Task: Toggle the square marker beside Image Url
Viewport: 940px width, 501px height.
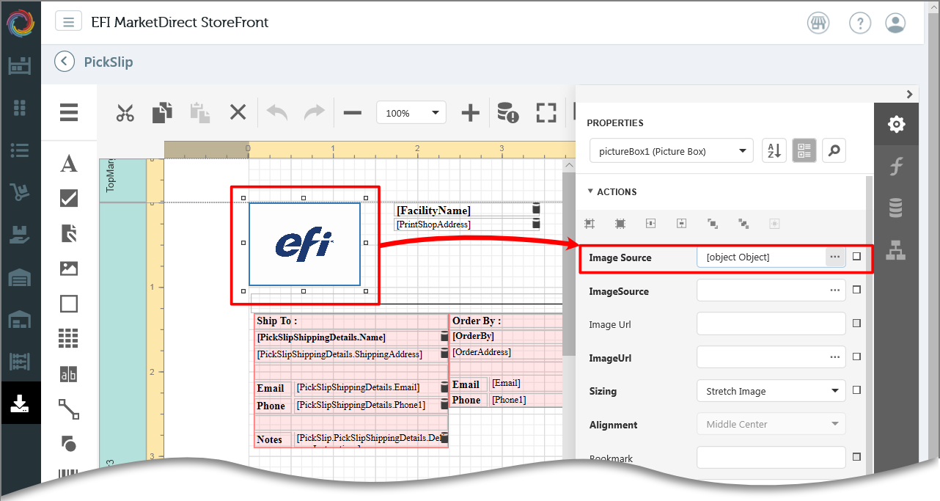Action: click(x=856, y=323)
